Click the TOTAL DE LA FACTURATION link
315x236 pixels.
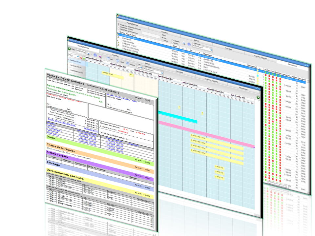click(62, 122)
